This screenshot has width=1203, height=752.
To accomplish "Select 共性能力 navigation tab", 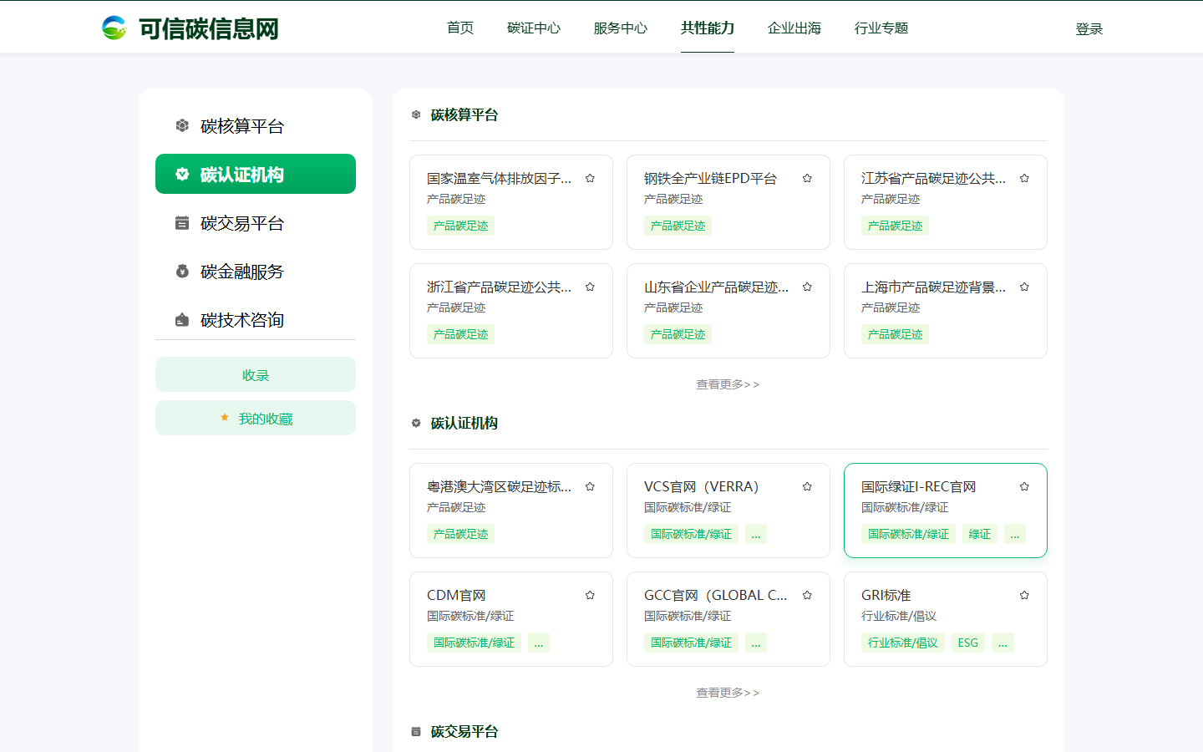I will (x=708, y=28).
